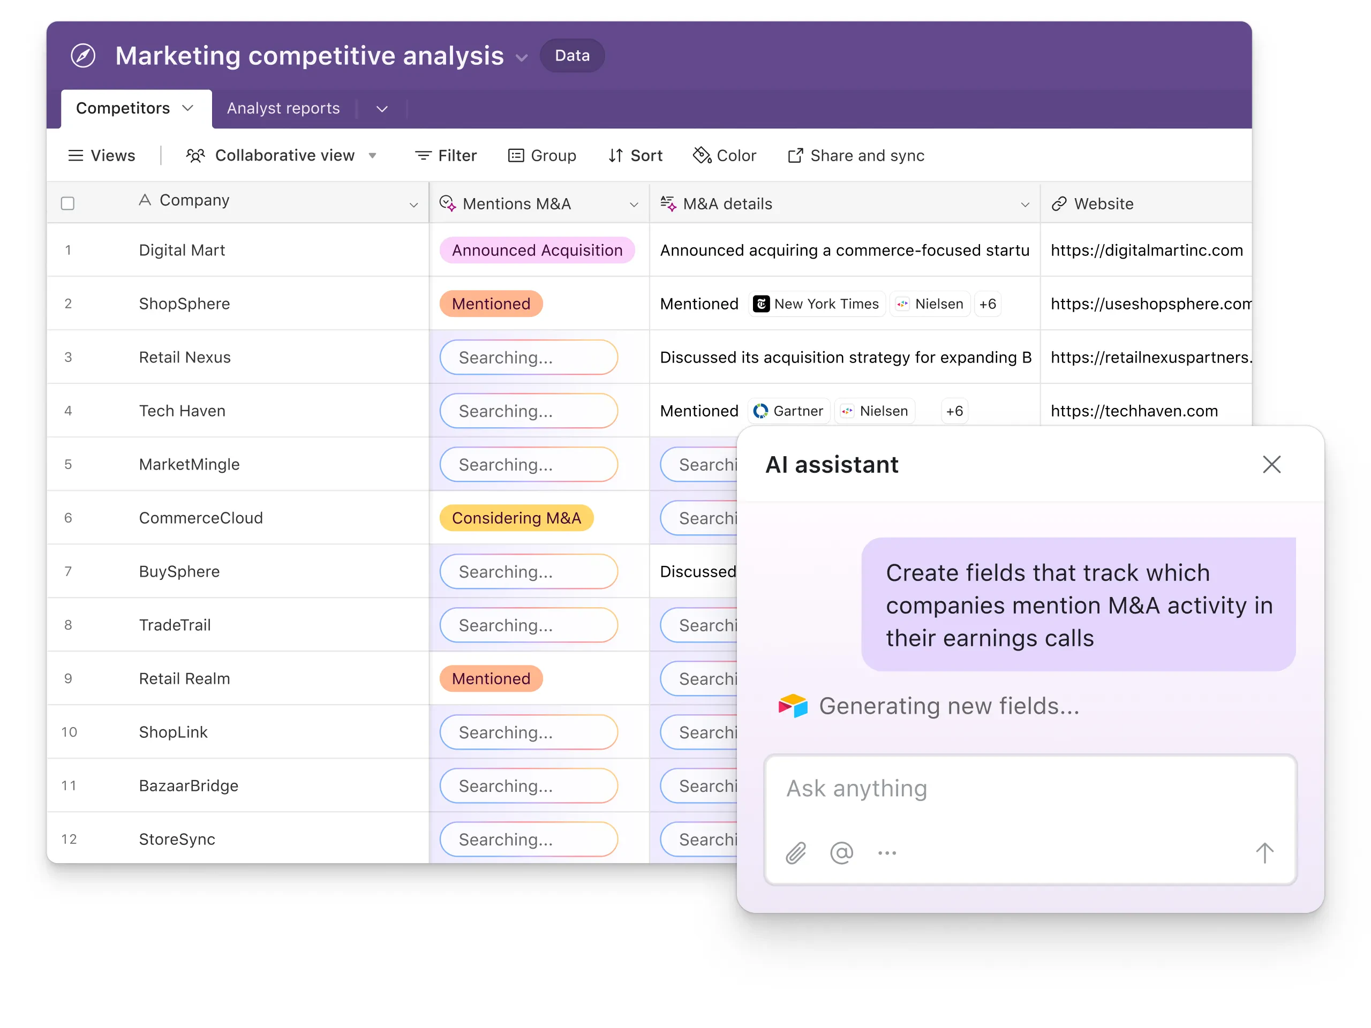
Task: Click the more options ellipsis in AI assistant
Action: point(887,852)
